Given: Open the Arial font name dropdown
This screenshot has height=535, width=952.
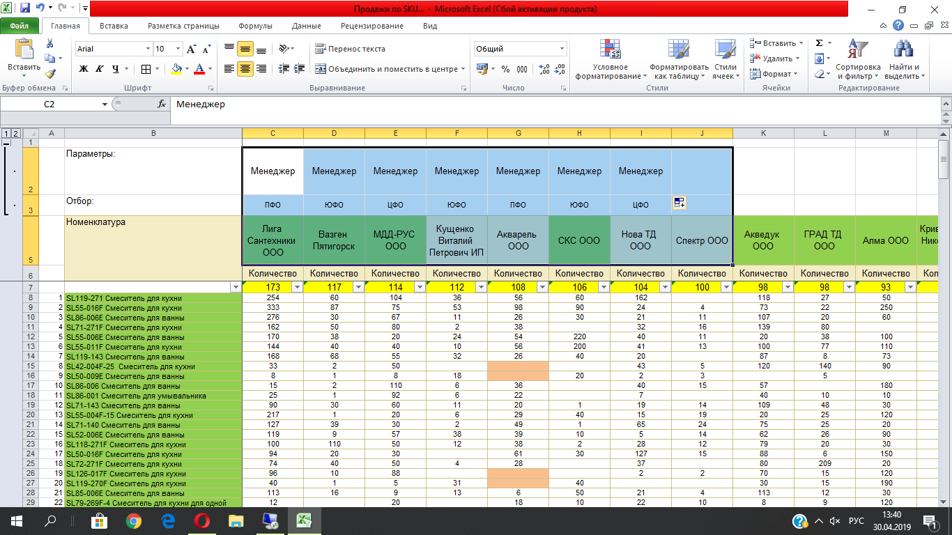Looking at the screenshot, I should click(148, 49).
